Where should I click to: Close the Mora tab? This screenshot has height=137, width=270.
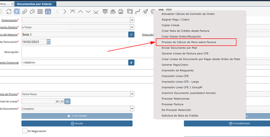(x=12, y=4)
